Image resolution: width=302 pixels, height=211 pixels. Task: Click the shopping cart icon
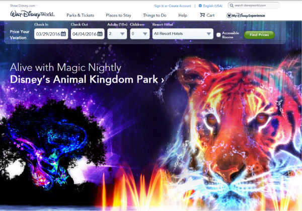click(x=202, y=15)
